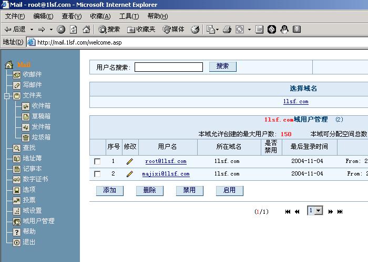368x262 pixels.
Task: Click the edit pencil for majixi@1lsf.com
Action: click(x=130, y=174)
